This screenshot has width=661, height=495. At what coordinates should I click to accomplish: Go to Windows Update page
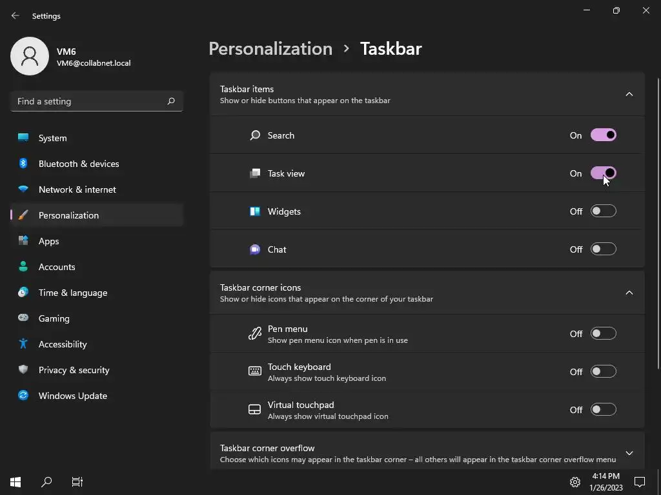(73, 396)
